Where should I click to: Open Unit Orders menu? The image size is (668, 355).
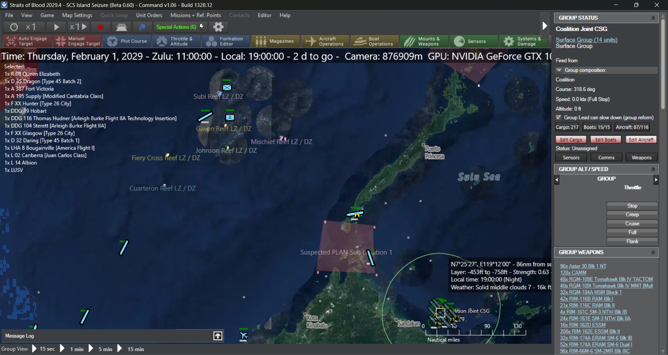tap(149, 15)
